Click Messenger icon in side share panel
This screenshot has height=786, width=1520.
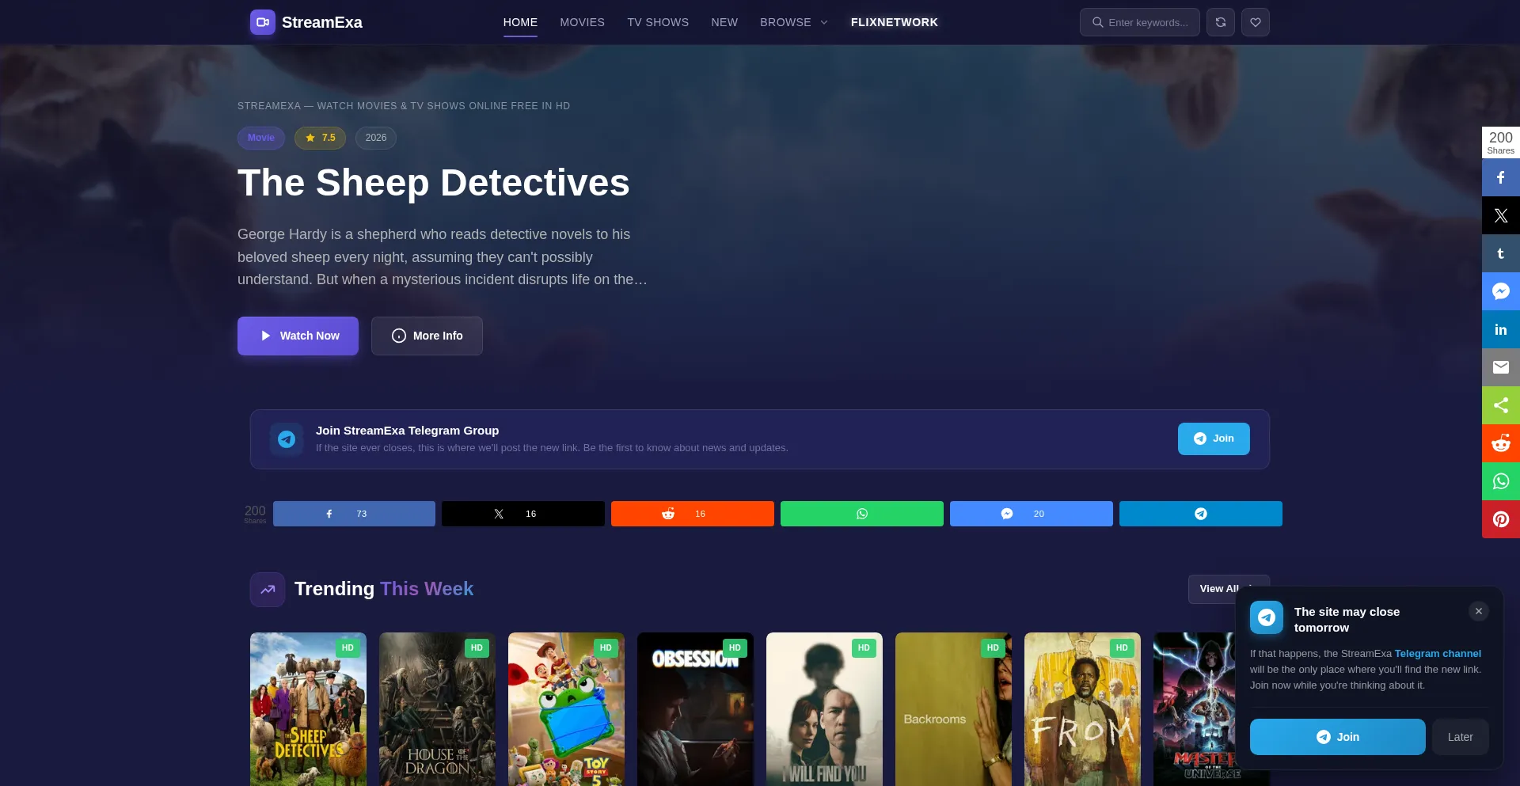point(1501,291)
